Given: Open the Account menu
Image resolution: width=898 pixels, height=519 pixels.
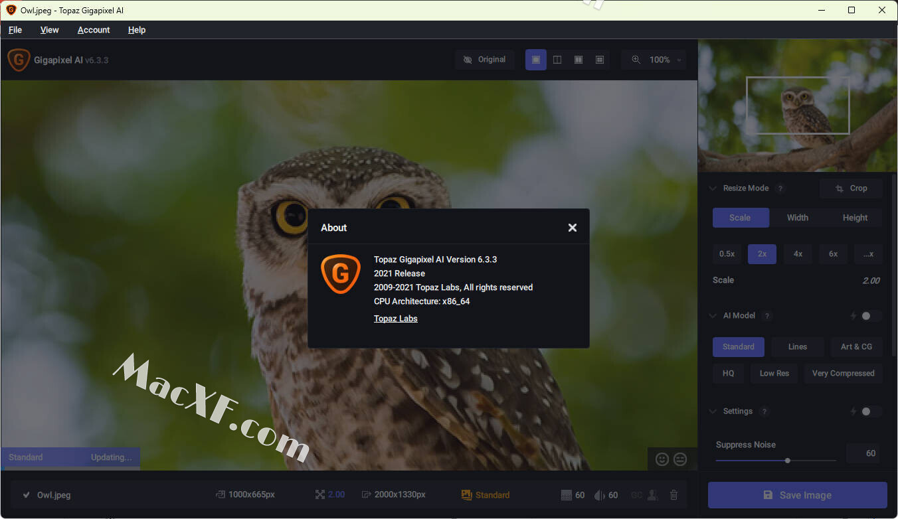Looking at the screenshot, I should pyautogui.click(x=94, y=30).
